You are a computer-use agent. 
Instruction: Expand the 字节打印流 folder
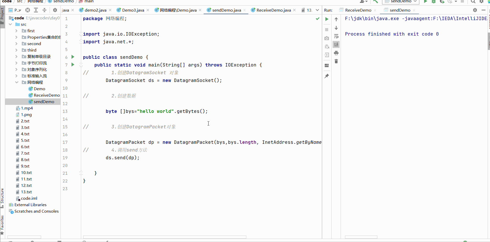click(17, 63)
